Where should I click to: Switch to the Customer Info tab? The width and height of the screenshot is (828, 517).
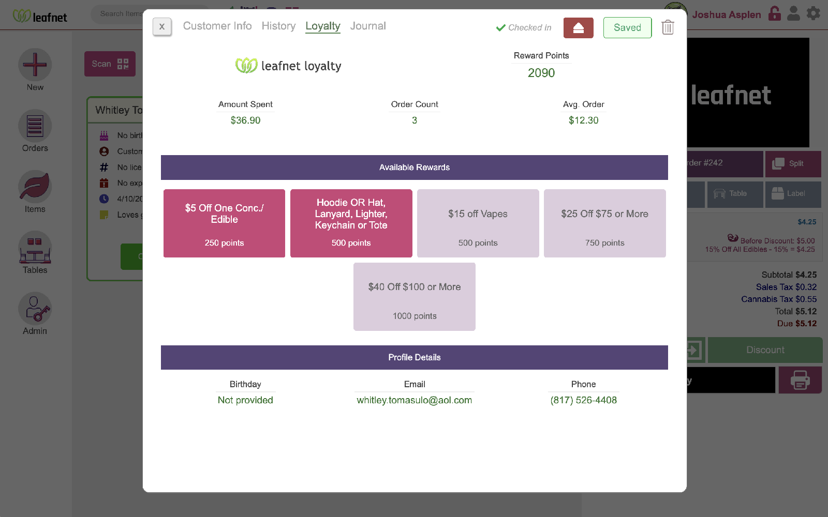(x=217, y=26)
